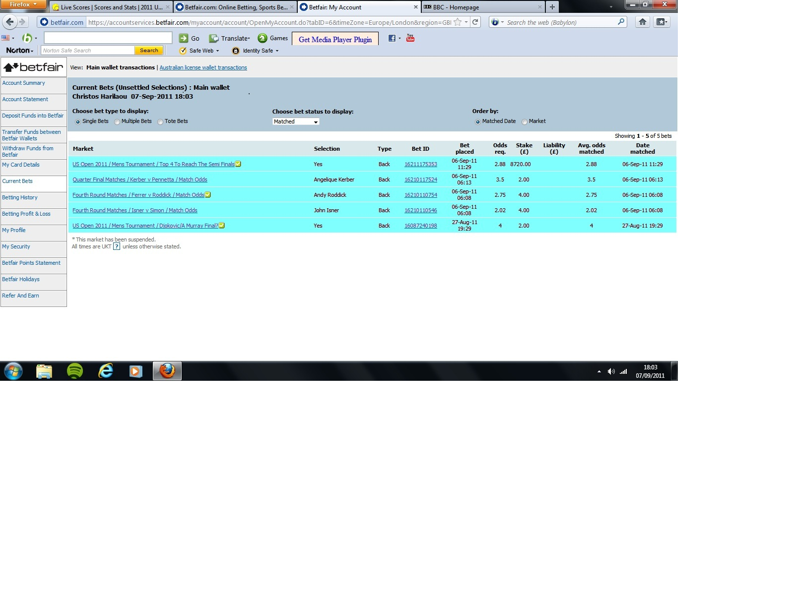Open the note icon on Ferrer v Roddick row
The image size is (794, 595).
(208, 195)
